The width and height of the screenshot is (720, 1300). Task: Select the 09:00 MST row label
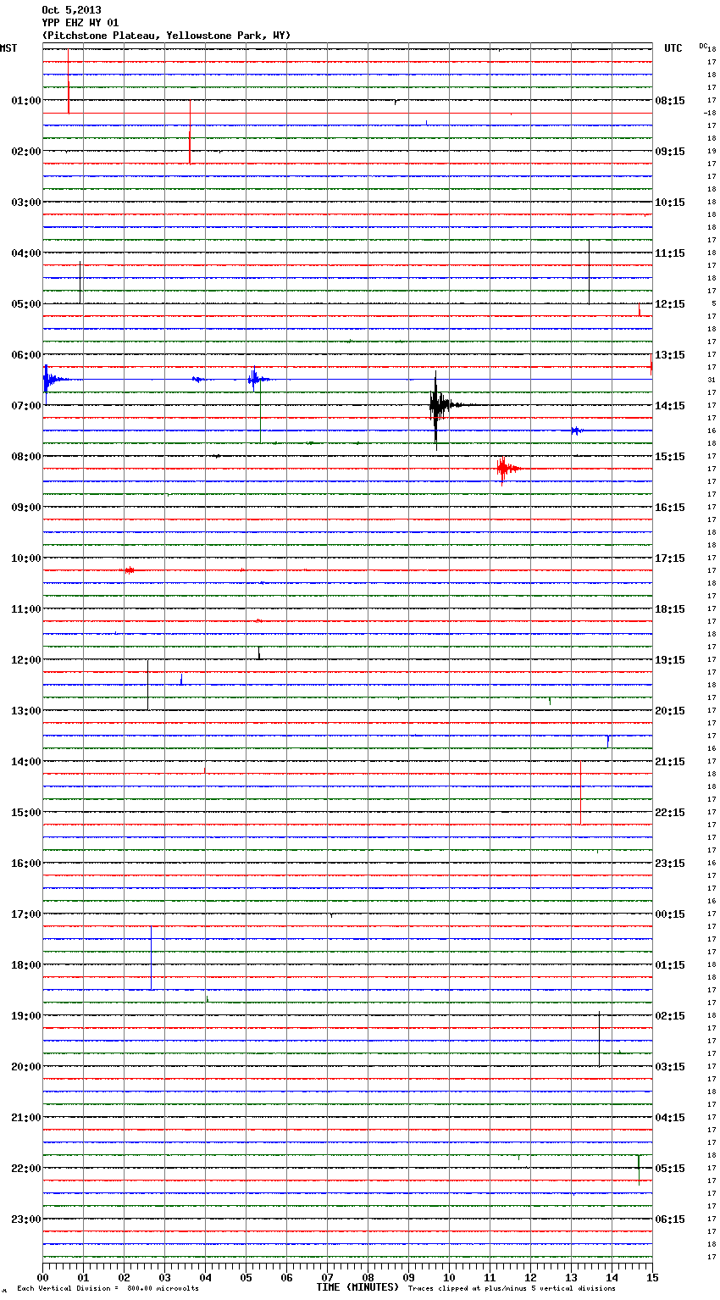point(26,508)
